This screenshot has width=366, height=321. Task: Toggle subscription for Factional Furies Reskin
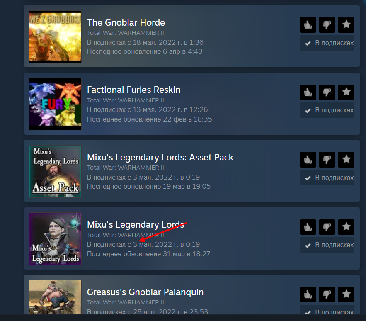[327, 110]
